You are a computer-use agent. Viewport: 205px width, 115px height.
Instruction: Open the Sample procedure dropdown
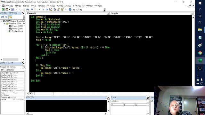192,13
